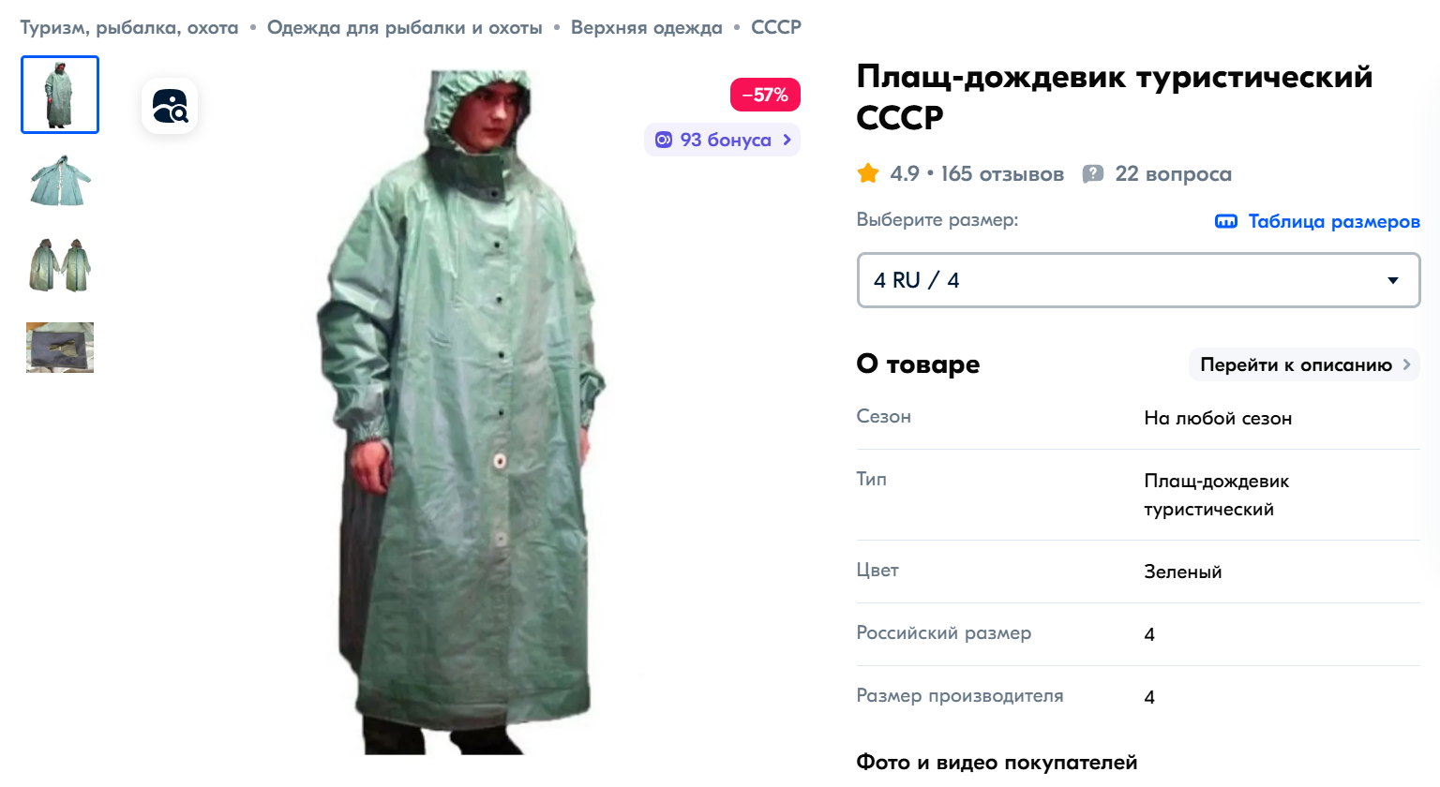Open the Таблица размеров link
The width and height of the screenshot is (1440, 787).
click(x=1334, y=221)
